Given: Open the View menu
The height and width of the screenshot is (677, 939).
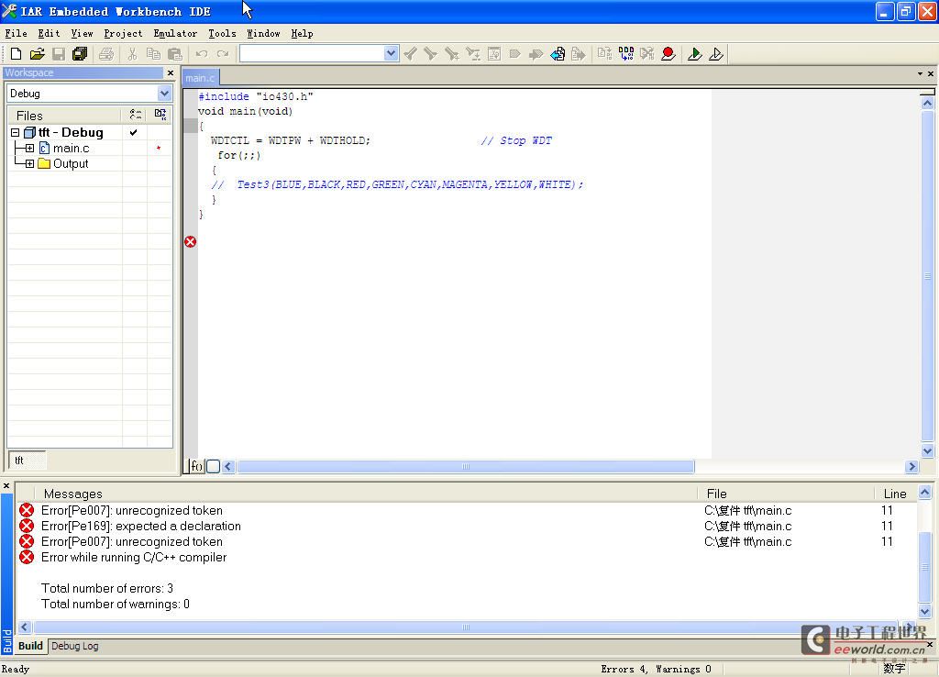Looking at the screenshot, I should [82, 34].
